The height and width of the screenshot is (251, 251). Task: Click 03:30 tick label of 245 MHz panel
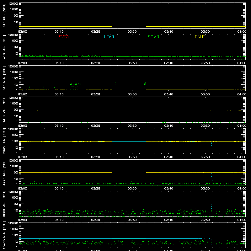(132, 32)
